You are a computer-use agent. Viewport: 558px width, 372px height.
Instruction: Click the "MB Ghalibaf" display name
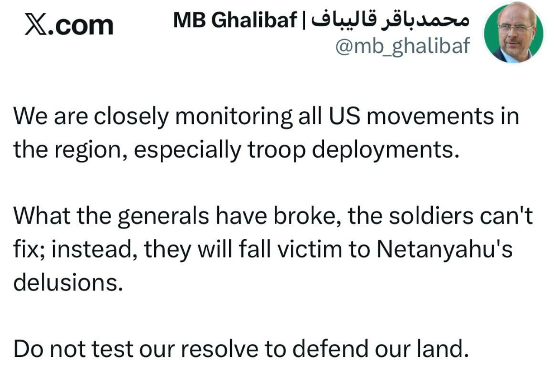pyautogui.click(x=234, y=20)
